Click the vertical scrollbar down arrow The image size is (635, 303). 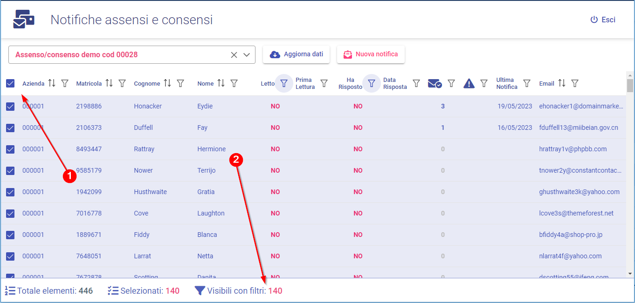click(x=630, y=274)
